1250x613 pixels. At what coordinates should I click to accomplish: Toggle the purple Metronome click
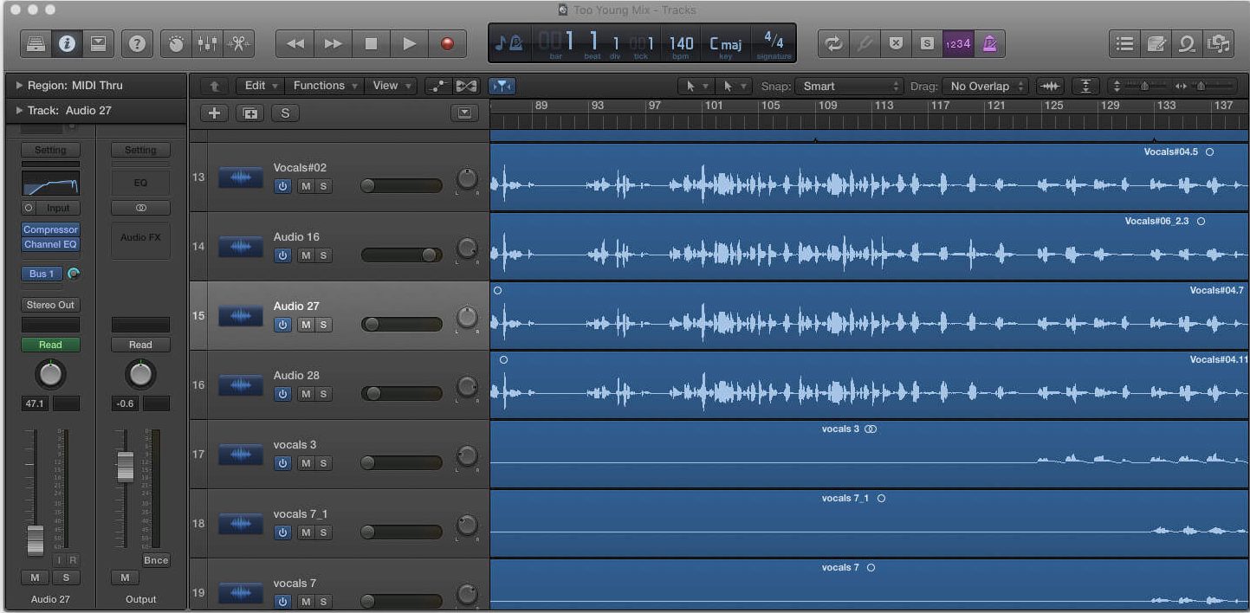click(x=989, y=43)
